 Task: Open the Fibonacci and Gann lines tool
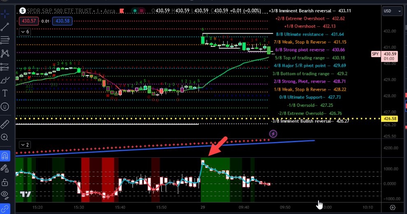coord(5,40)
